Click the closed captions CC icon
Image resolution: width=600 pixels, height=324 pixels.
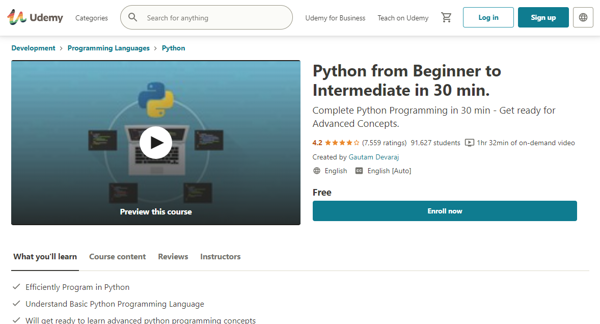[359, 171]
